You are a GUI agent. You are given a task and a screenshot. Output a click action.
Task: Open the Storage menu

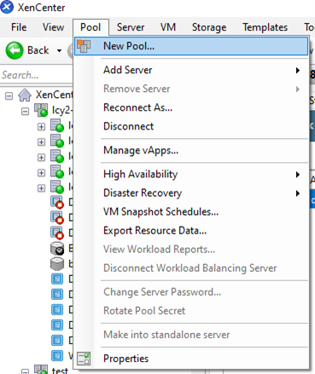point(209,27)
